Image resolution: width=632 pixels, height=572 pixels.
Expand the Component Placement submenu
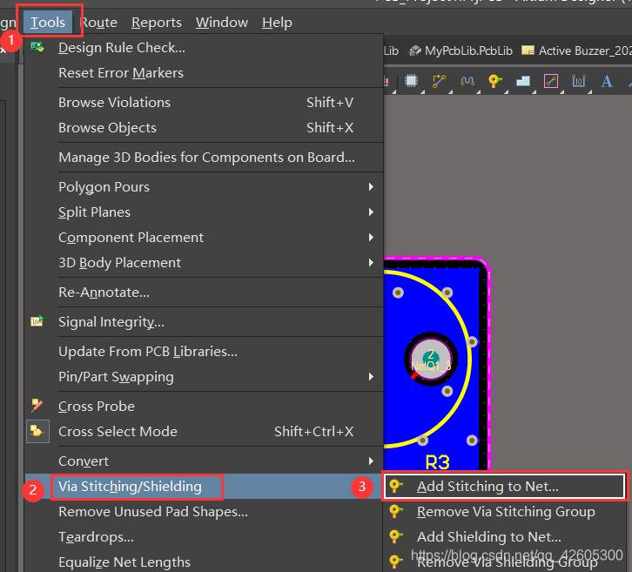[203, 238]
